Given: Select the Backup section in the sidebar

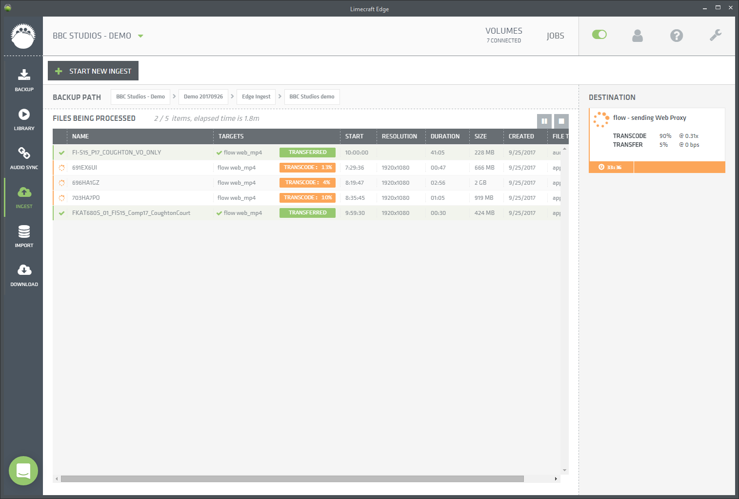Looking at the screenshot, I should click(23, 80).
